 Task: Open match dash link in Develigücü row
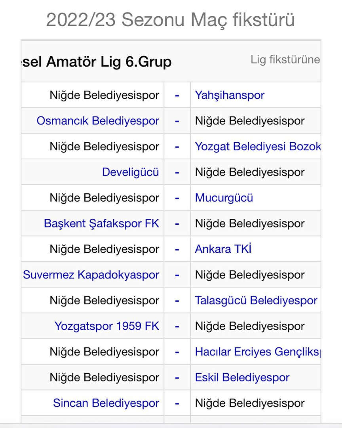(x=177, y=172)
